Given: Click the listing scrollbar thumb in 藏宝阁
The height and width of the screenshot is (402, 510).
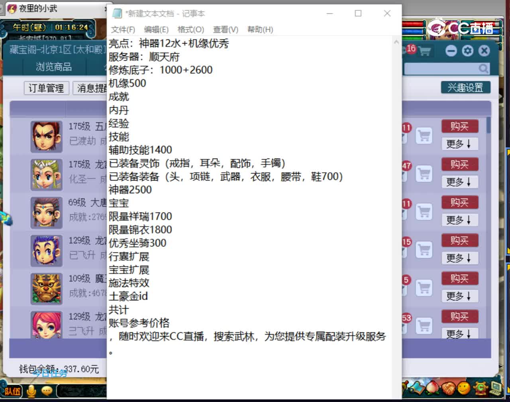Looking at the screenshot, I should point(488,125).
